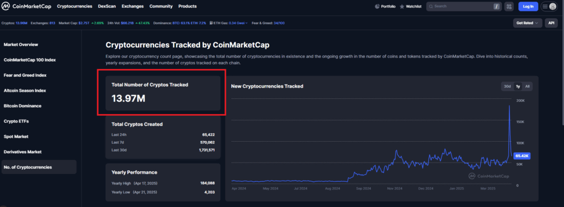The height and width of the screenshot is (207, 564).
Task: Click the API button
Action: 551,23
